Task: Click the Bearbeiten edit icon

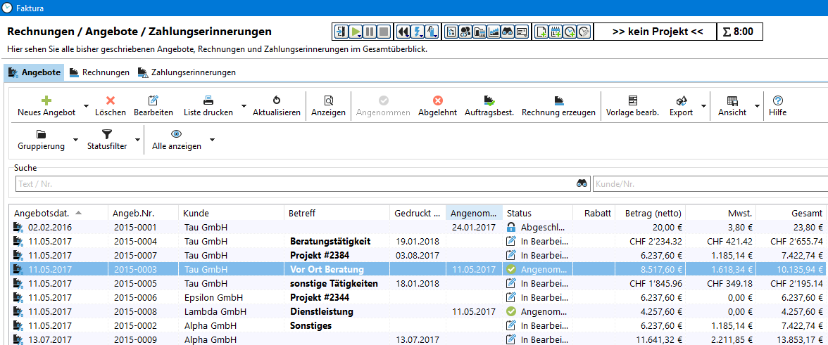Action: pos(153,101)
